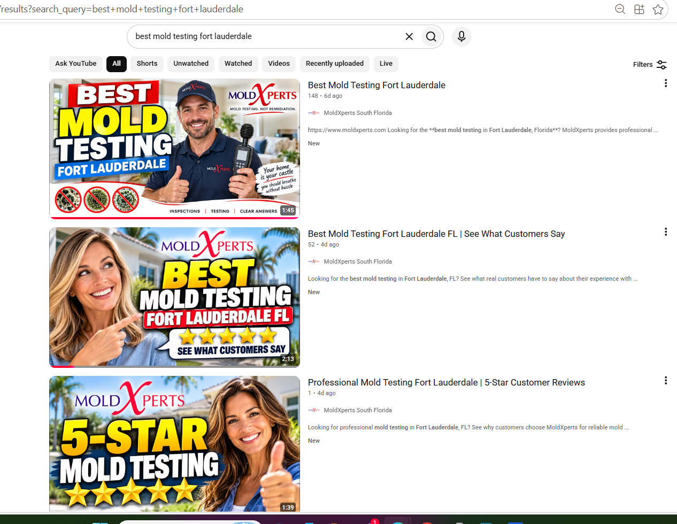Click the 1:45 duration badge
Screen dimensions: 677x524
click(288, 211)
